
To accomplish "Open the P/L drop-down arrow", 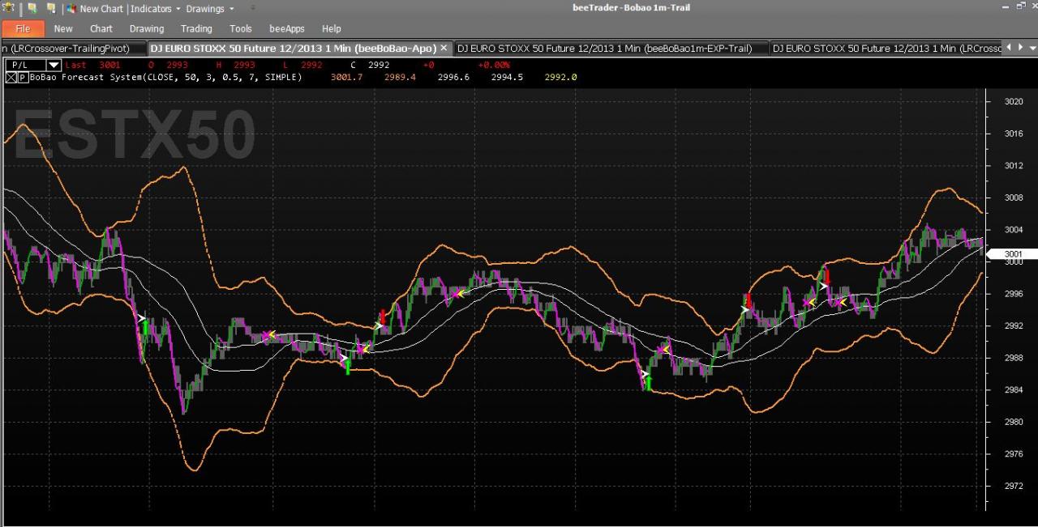I will coord(54,65).
